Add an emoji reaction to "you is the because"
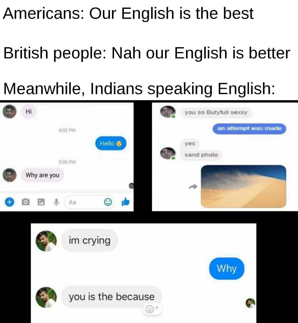 point(151,308)
